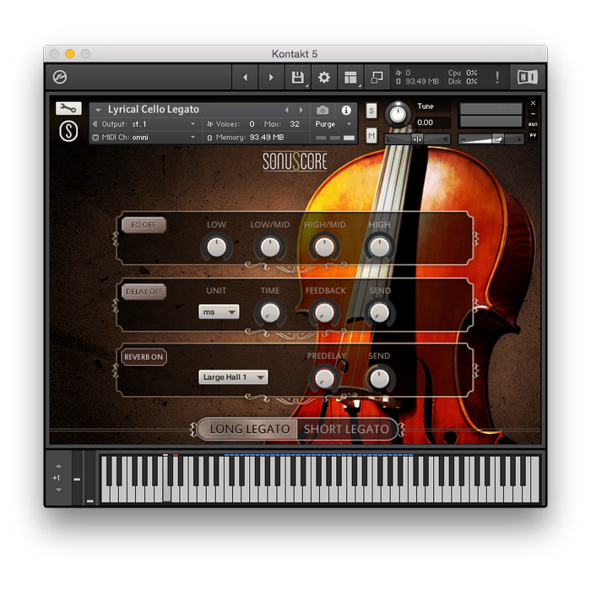Open Kontakt options via gear icon

324,78
